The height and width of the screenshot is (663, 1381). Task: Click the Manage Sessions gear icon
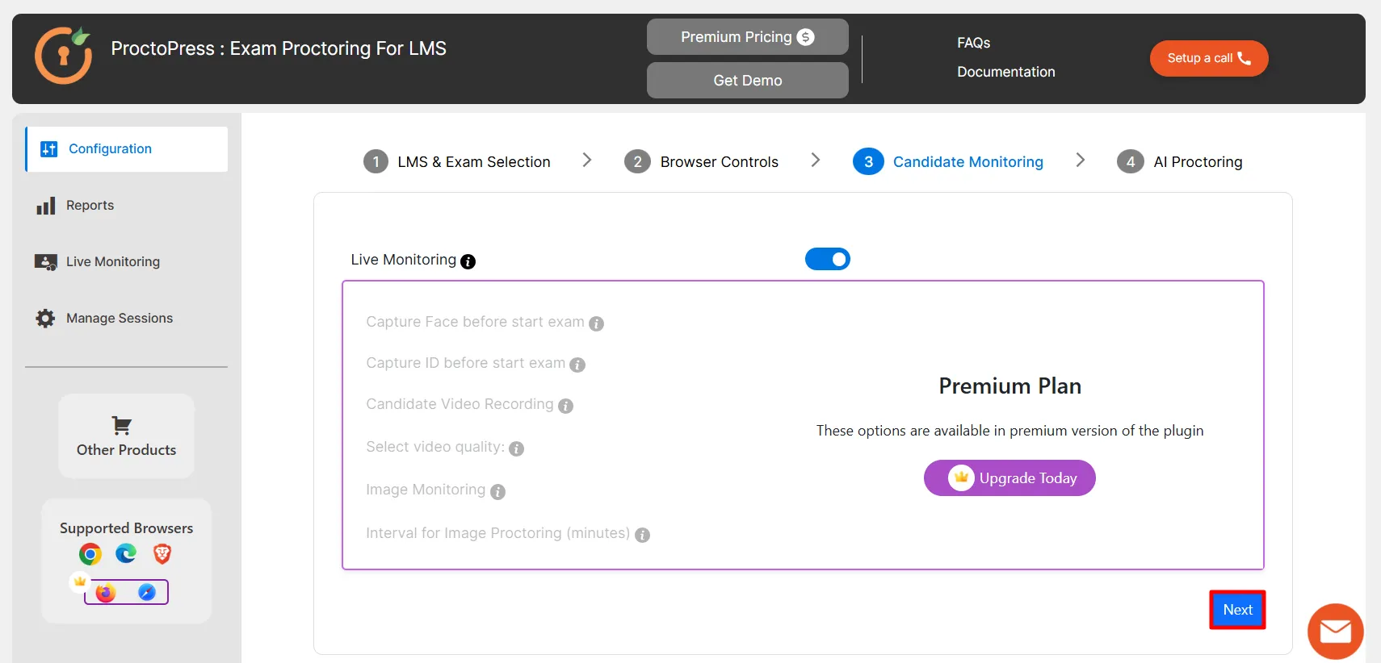tap(45, 319)
